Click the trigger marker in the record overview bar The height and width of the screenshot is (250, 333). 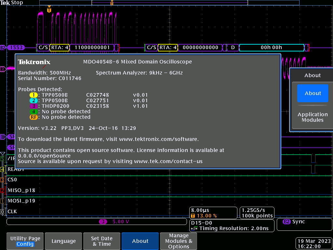coord(112,3)
